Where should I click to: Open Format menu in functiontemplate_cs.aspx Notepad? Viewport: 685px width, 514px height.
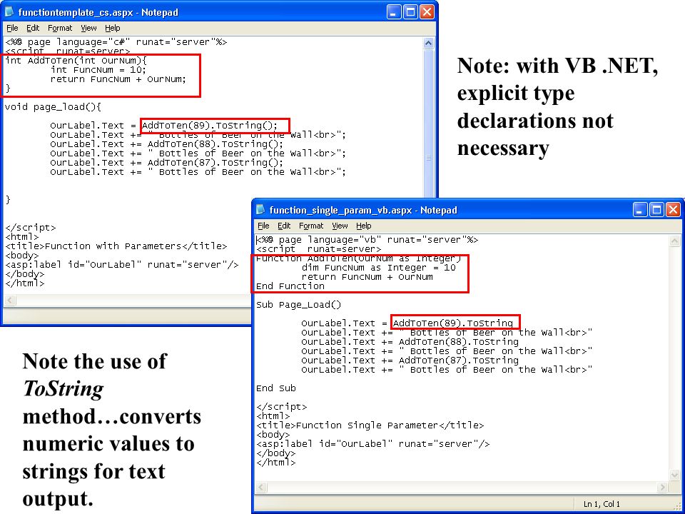click(x=60, y=28)
